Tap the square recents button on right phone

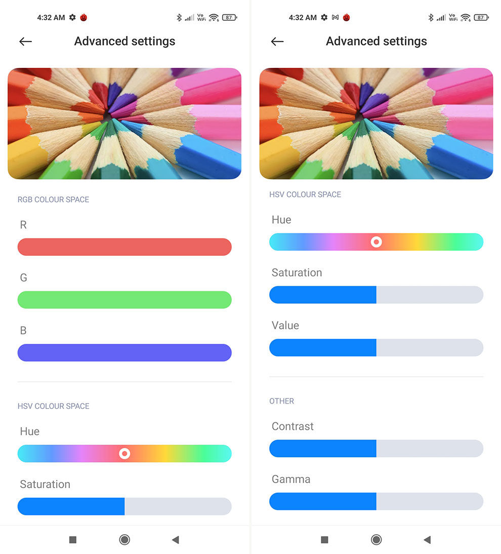point(324,539)
